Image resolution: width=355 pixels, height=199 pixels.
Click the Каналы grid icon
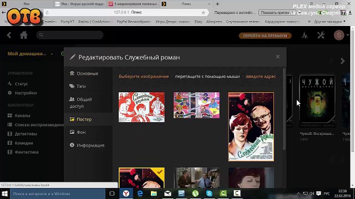(x=10, y=116)
